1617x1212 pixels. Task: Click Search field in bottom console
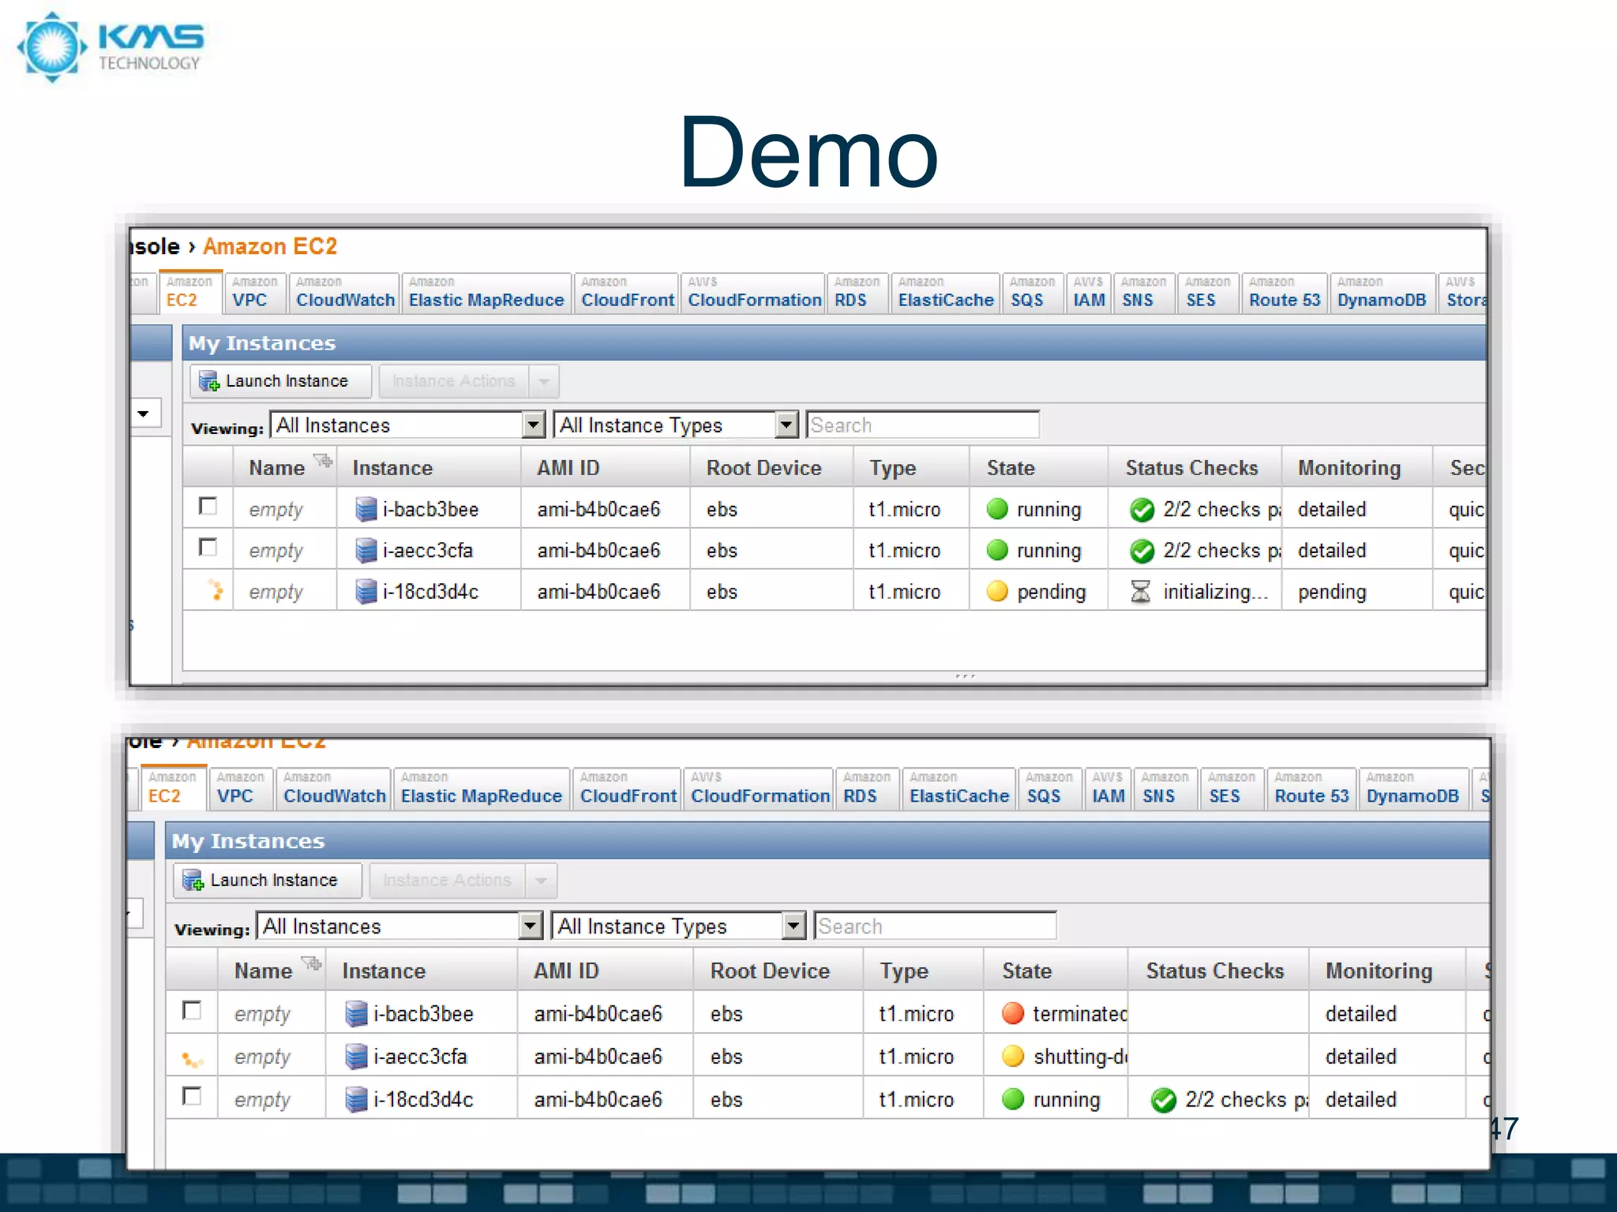(935, 926)
